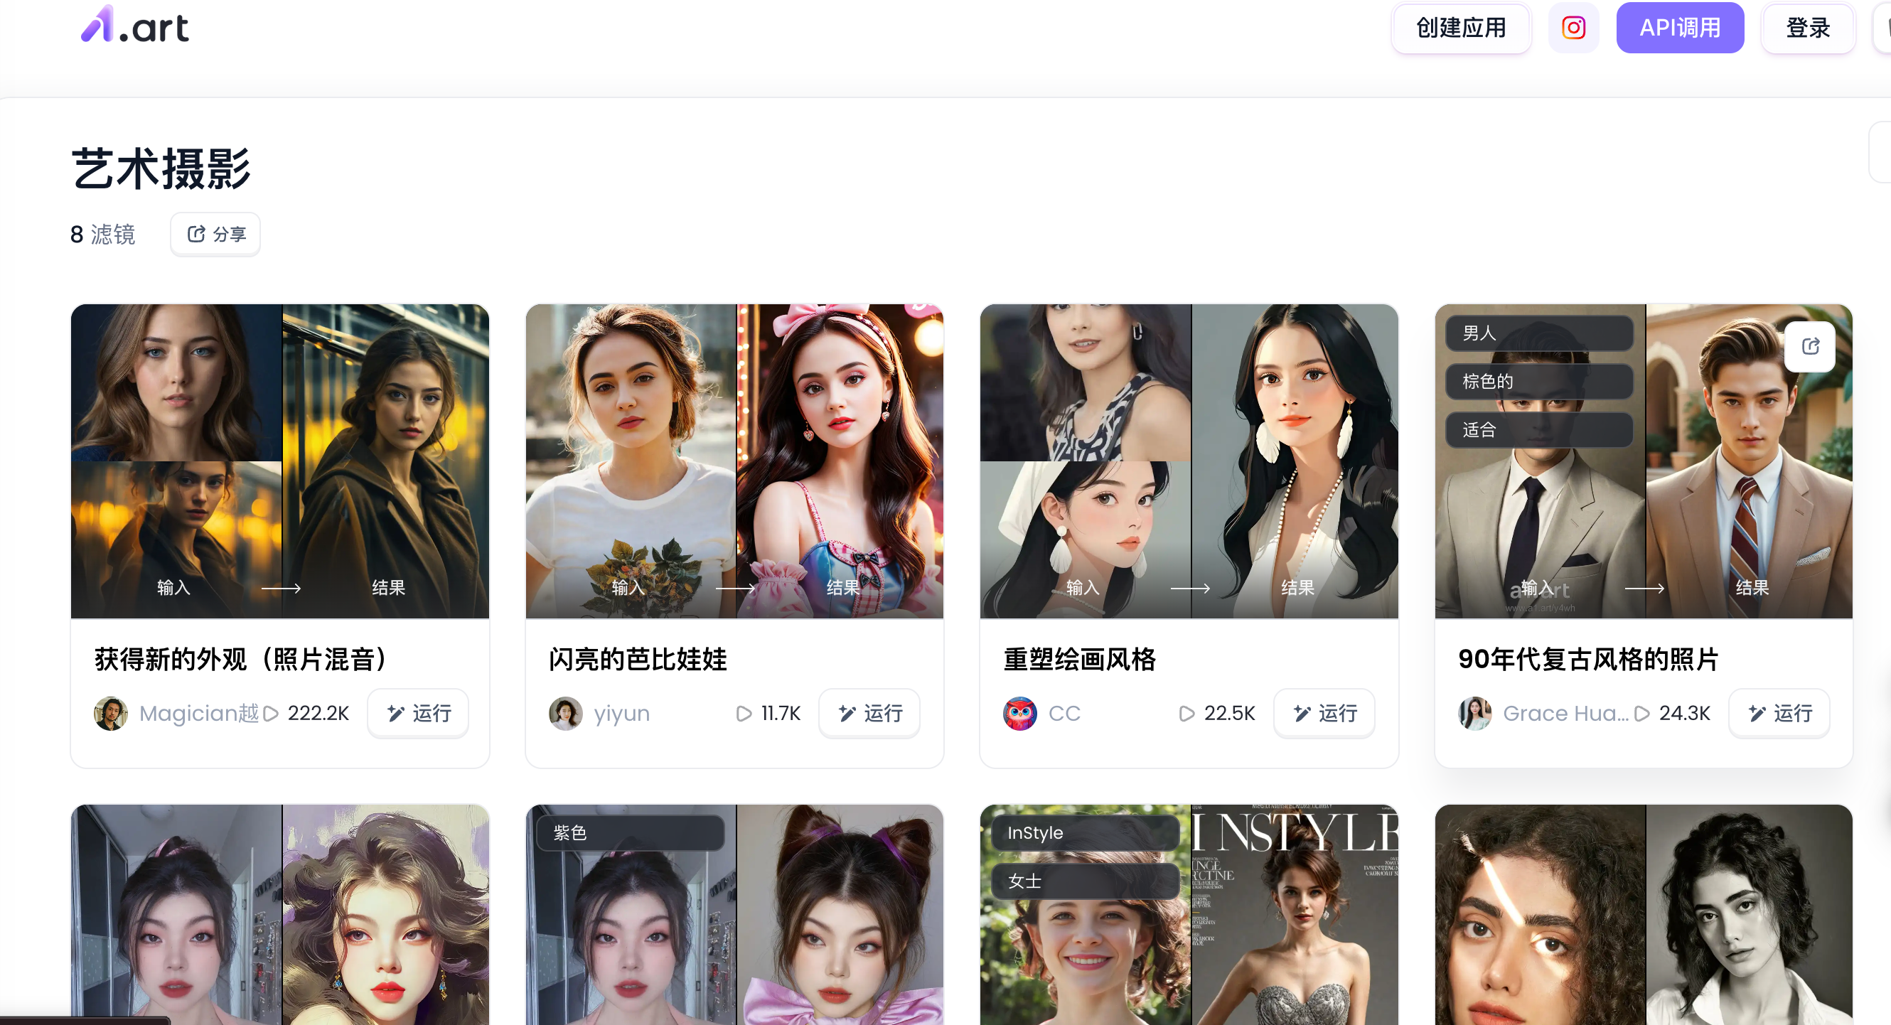Click CC owl avatar icon

(1019, 713)
